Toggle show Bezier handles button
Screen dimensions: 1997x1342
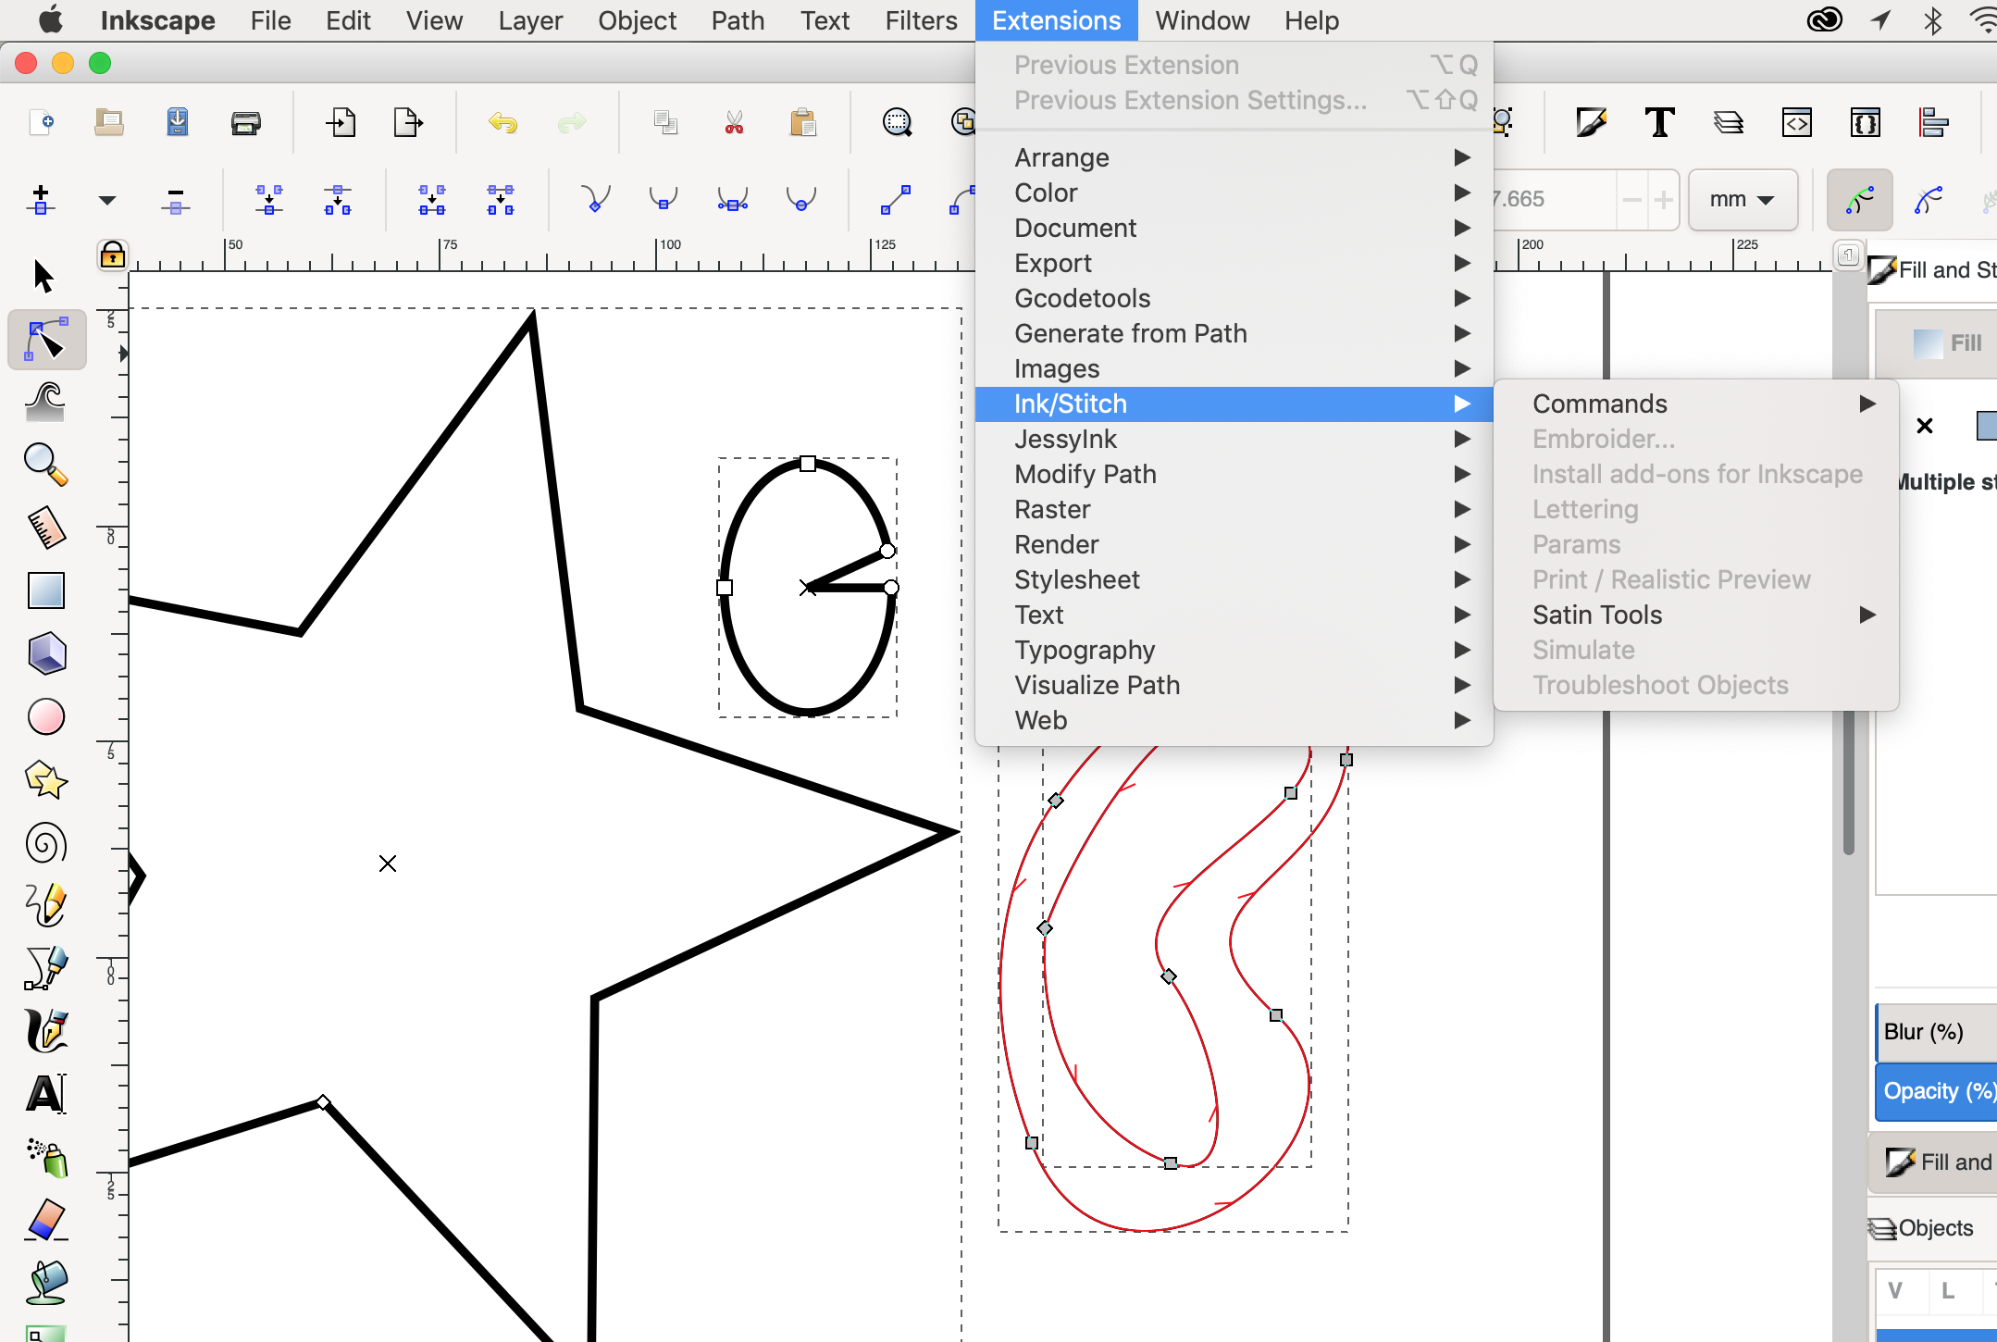coord(1929,199)
